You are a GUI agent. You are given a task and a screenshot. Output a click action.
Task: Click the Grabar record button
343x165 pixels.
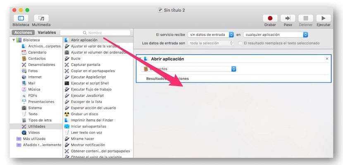coord(270,19)
